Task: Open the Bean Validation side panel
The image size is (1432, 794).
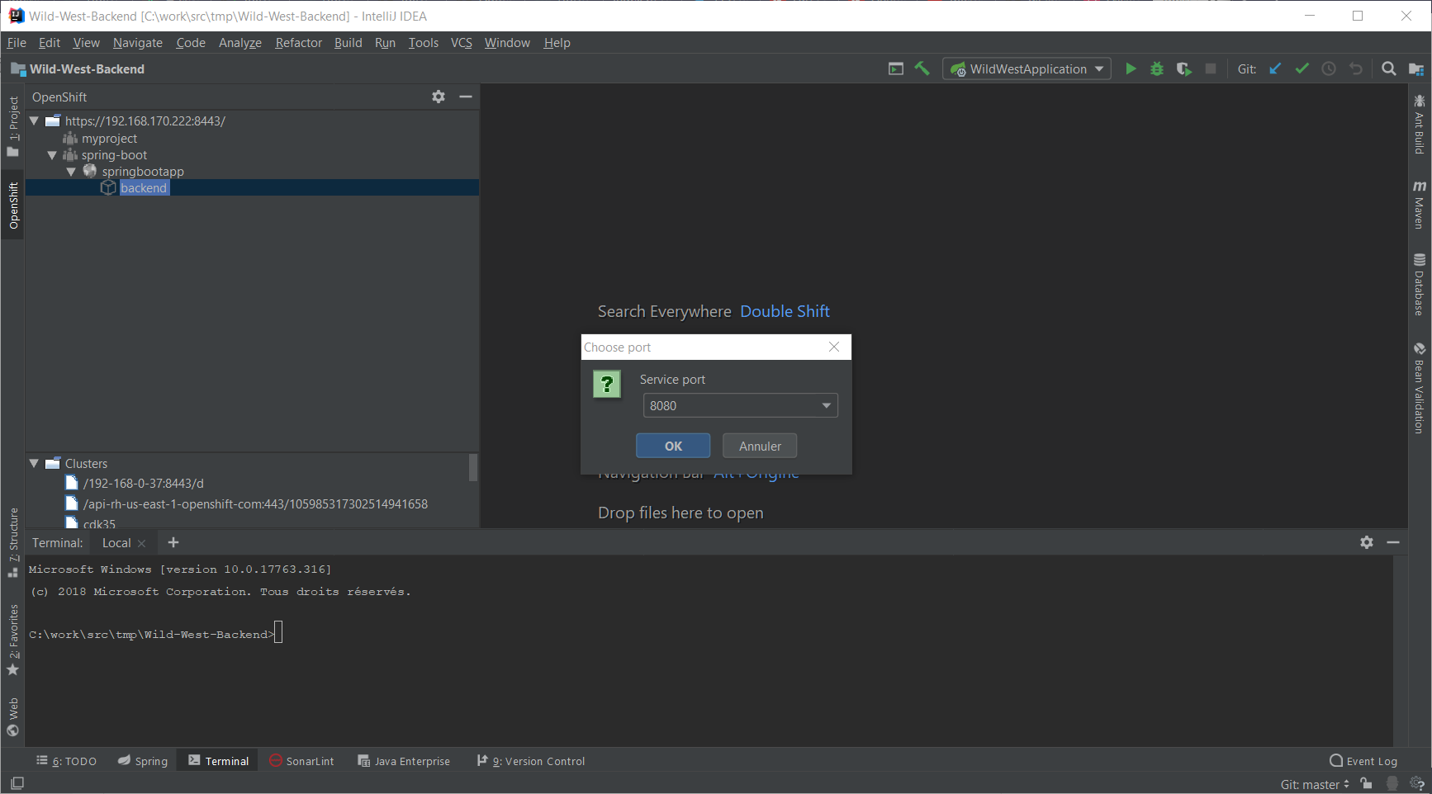Action: pyautogui.click(x=1419, y=388)
